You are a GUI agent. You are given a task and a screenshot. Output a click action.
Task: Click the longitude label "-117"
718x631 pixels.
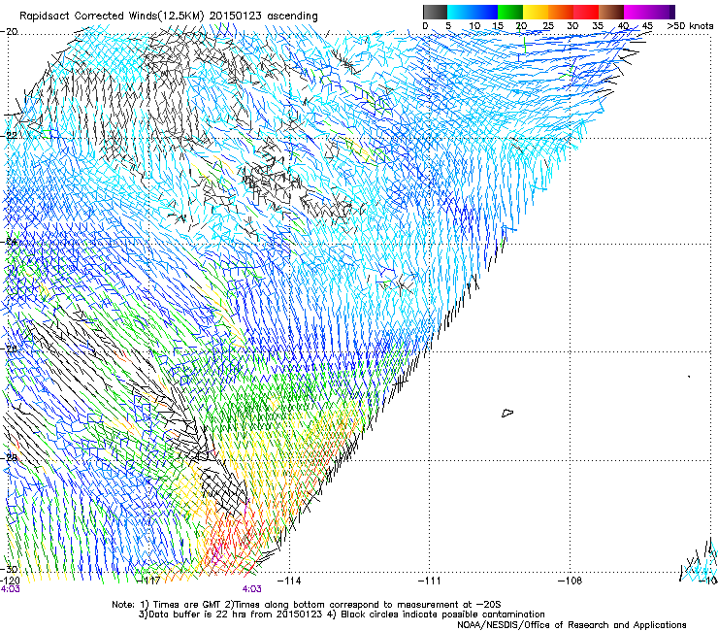point(148,581)
